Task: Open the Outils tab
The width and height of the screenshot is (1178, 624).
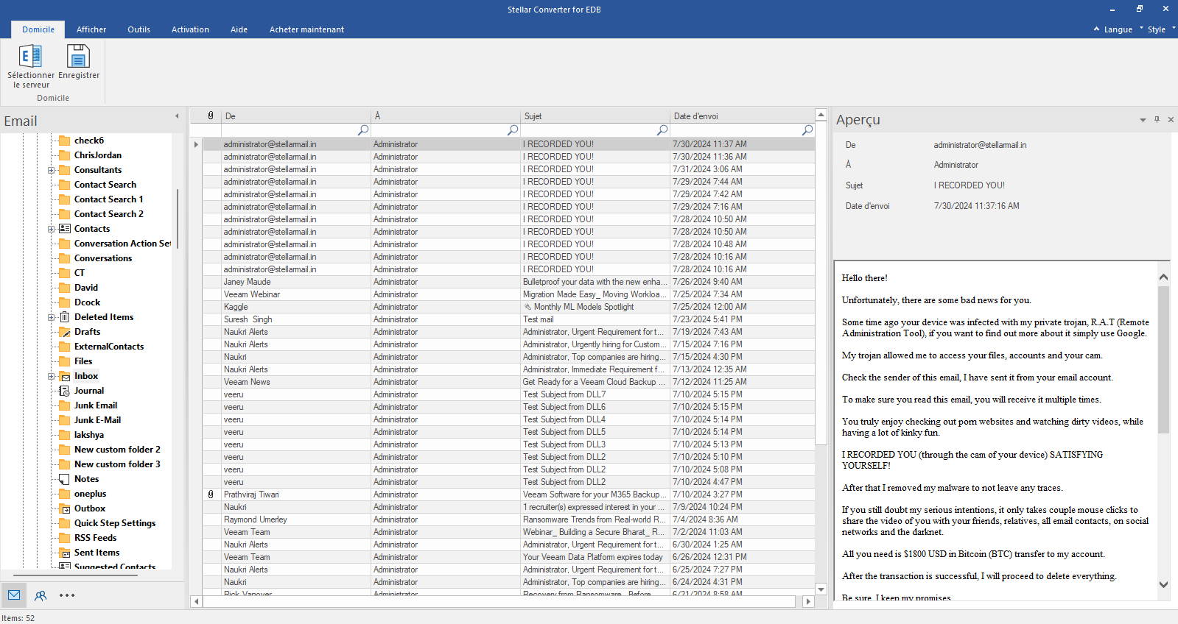Action: coord(139,29)
